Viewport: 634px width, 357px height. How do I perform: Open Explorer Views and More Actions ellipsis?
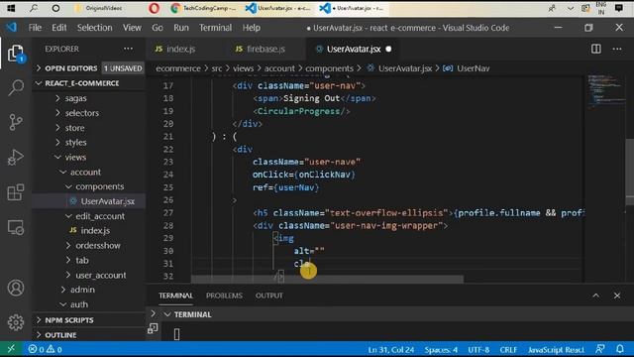coord(128,49)
